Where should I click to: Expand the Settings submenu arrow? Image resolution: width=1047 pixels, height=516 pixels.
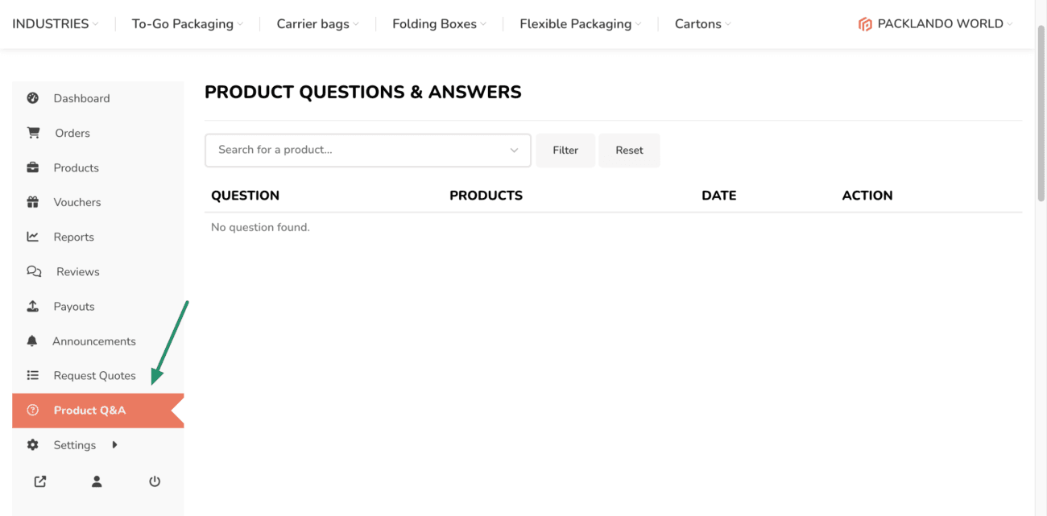[x=114, y=444]
